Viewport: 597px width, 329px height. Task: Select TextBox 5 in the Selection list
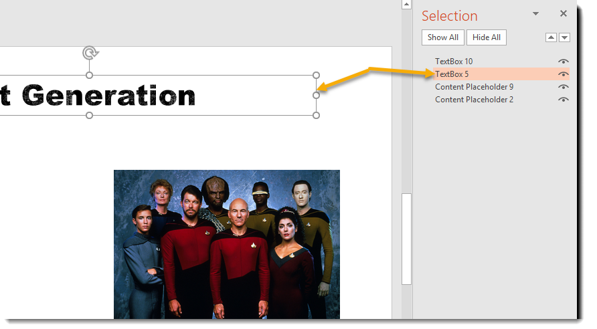[x=452, y=74]
